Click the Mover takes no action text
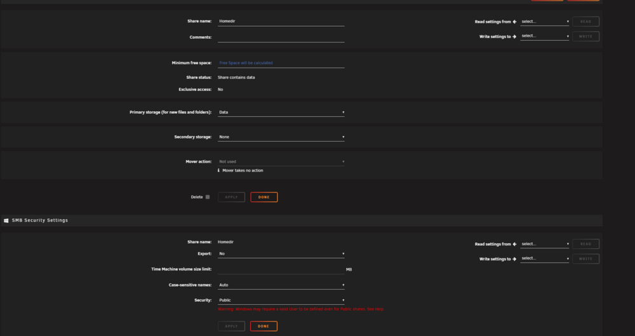Screen dimensions: 635x336 point(243,171)
